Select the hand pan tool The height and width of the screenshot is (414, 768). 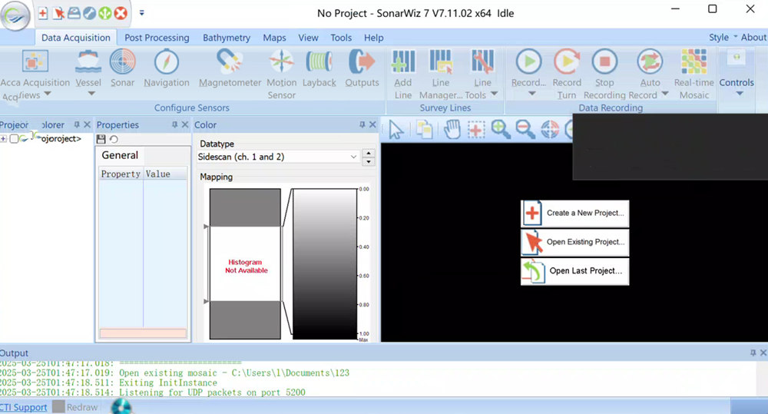pos(452,129)
